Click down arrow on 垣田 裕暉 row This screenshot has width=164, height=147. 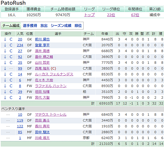click(x=5, y=92)
